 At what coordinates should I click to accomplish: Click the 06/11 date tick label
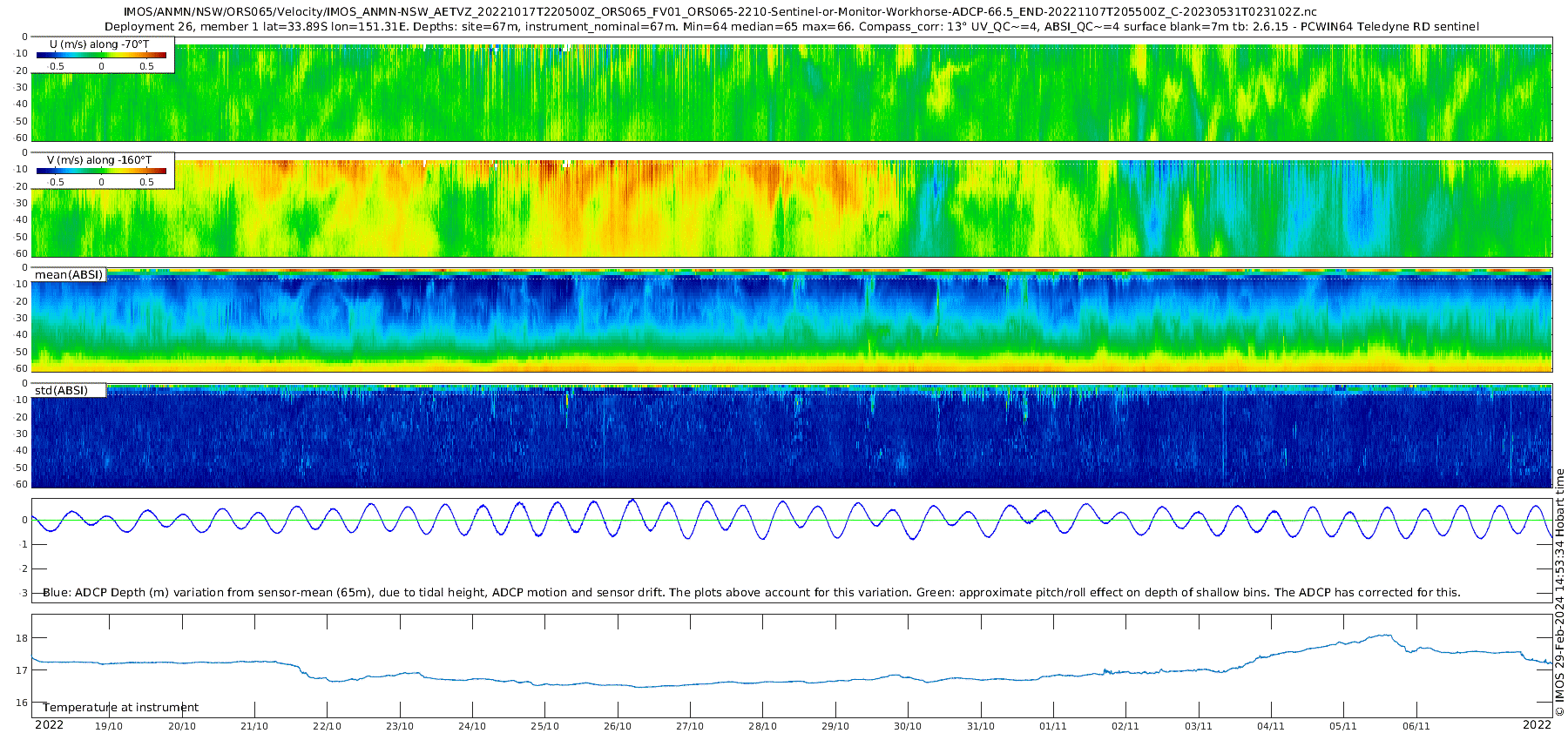click(1416, 726)
